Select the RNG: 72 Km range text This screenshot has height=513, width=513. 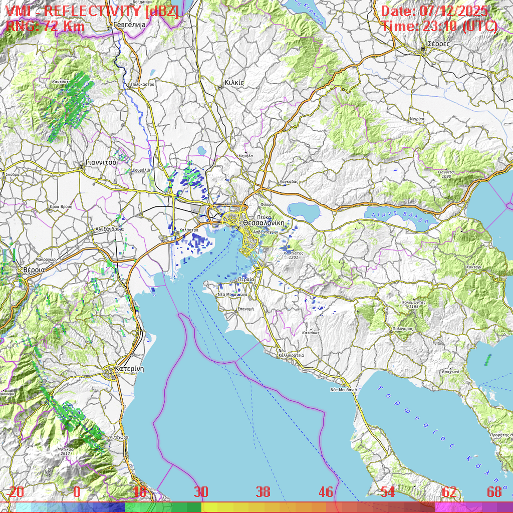point(45,27)
